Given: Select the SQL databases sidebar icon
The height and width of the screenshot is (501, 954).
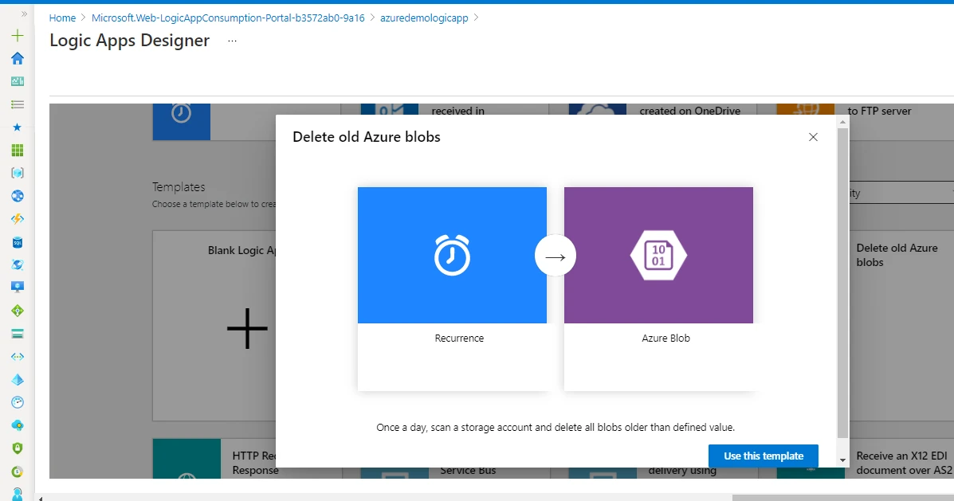Looking at the screenshot, I should [x=17, y=241].
